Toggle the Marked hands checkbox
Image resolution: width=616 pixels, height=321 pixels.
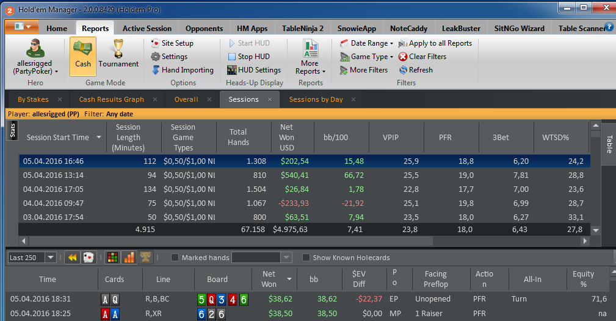pyautogui.click(x=175, y=258)
